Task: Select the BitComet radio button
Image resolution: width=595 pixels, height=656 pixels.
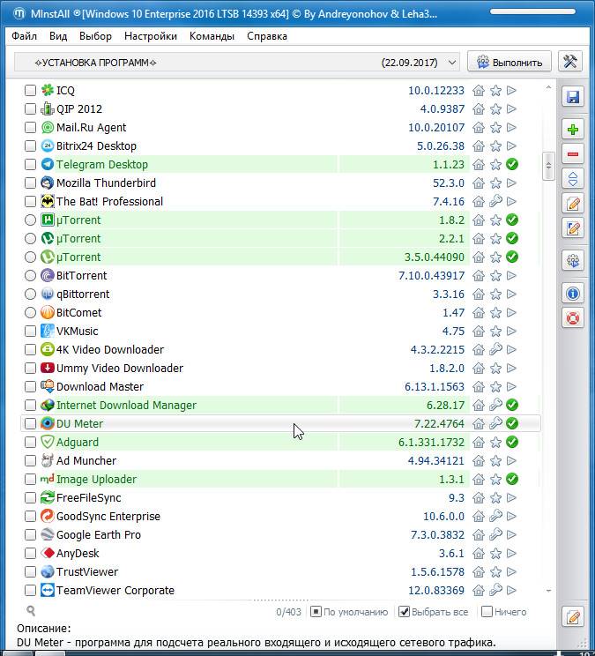Action: [30, 312]
